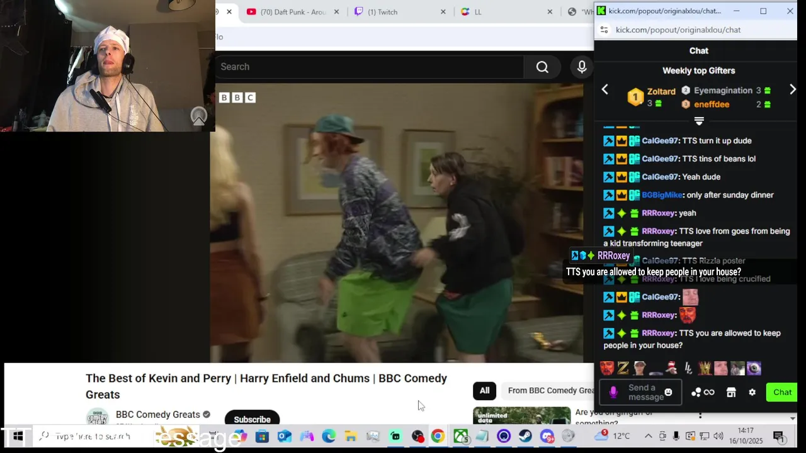Click Zoltard in top gifters
The height and width of the screenshot is (453, 806).
pos(661,92)
